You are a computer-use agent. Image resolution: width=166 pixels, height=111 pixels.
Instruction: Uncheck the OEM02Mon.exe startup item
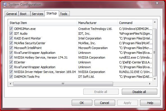click(x=11, y=29)
